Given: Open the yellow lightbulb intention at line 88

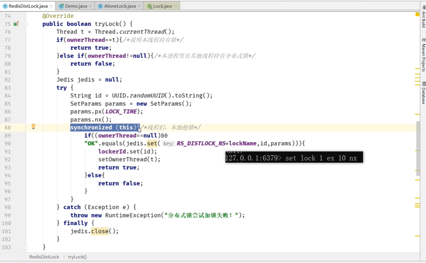Looking at the screenshot, I should point(33,126).
